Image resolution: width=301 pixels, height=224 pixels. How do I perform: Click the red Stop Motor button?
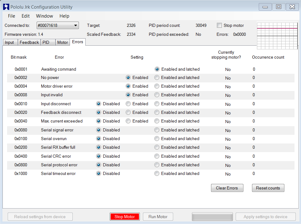point(124,217)
